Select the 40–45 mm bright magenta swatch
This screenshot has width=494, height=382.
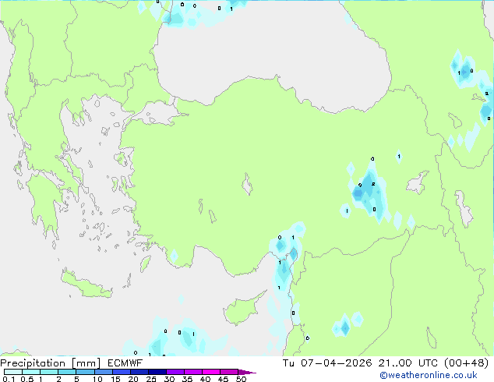click(x=211, y=372)
